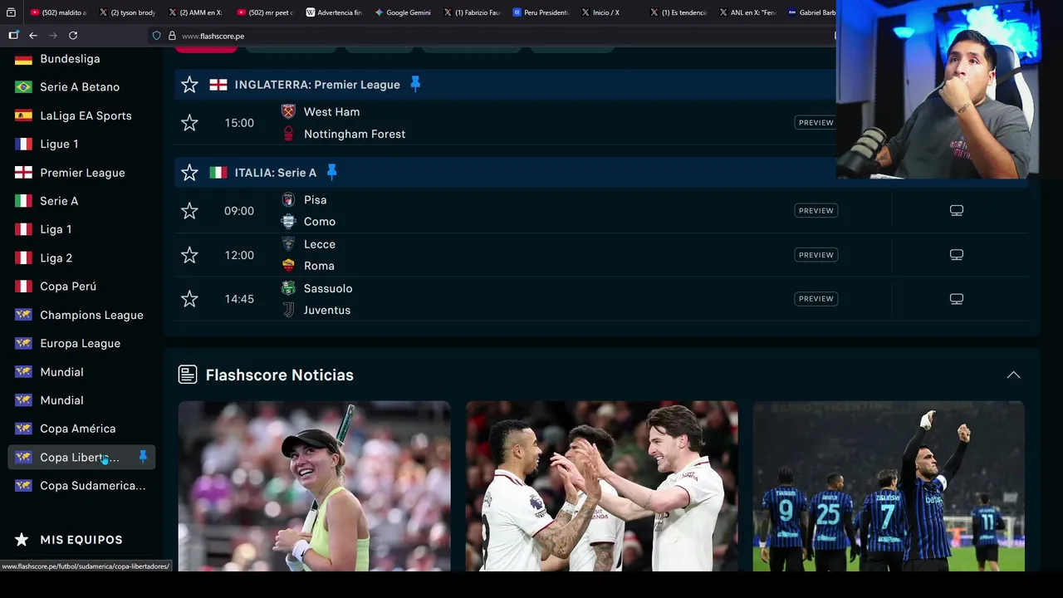
Task: Click the MIS EQUIPOS star icon
Action: click(x=22, y=540)
